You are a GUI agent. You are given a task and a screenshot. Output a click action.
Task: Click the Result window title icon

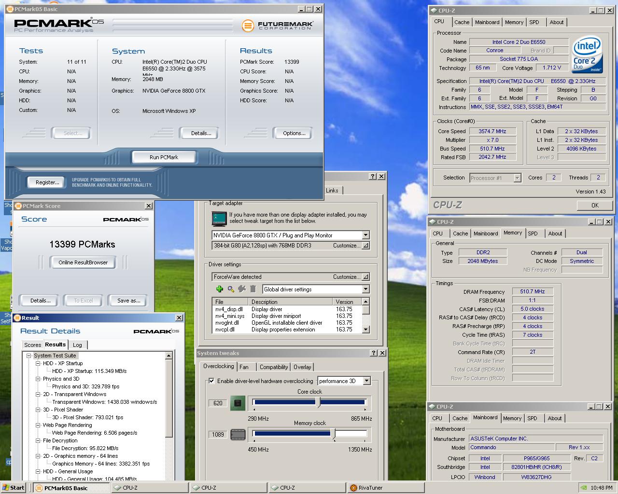17,318
